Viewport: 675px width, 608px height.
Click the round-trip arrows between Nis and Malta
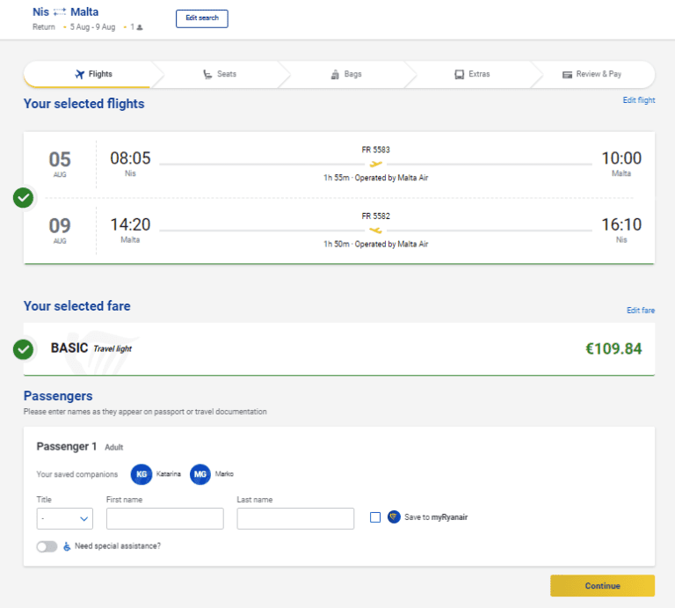click(60, 11)
